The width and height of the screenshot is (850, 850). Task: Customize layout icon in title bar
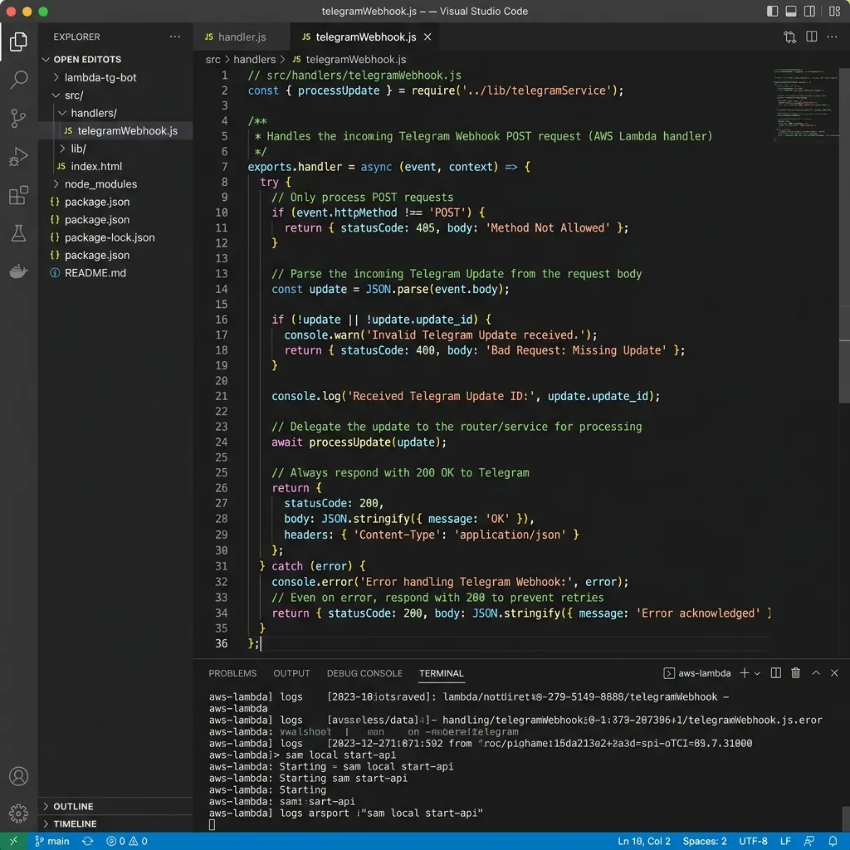tap(835, 12)
